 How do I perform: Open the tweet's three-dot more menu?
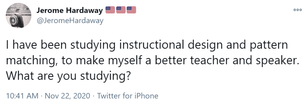tap(297, 10)
